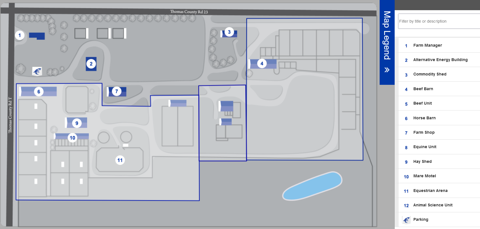Click the parking icon in the legend list
Viewport: 480px width, 229px height.
406,220
